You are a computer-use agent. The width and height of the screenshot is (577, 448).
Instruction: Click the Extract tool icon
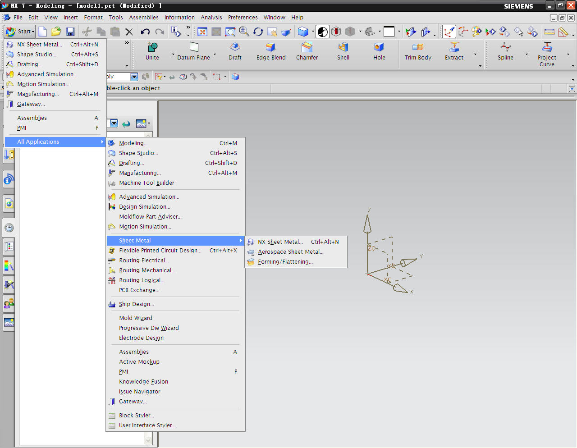(x=454, y=51)
